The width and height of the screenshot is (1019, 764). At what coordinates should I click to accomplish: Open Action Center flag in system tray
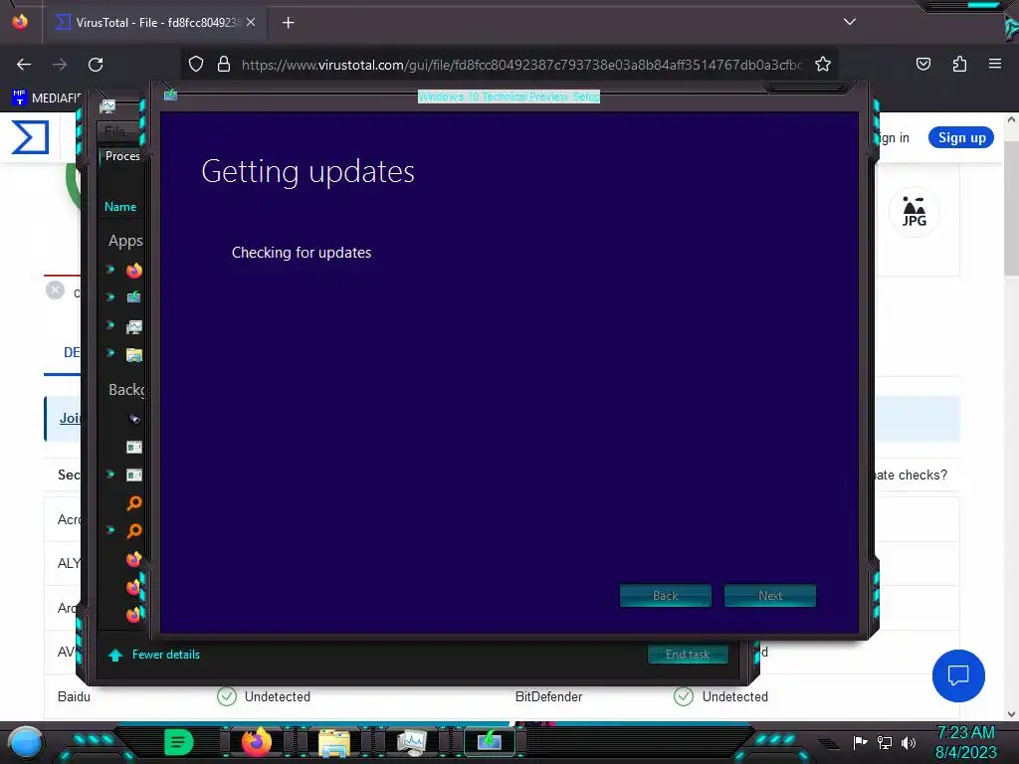pos(861,742)
